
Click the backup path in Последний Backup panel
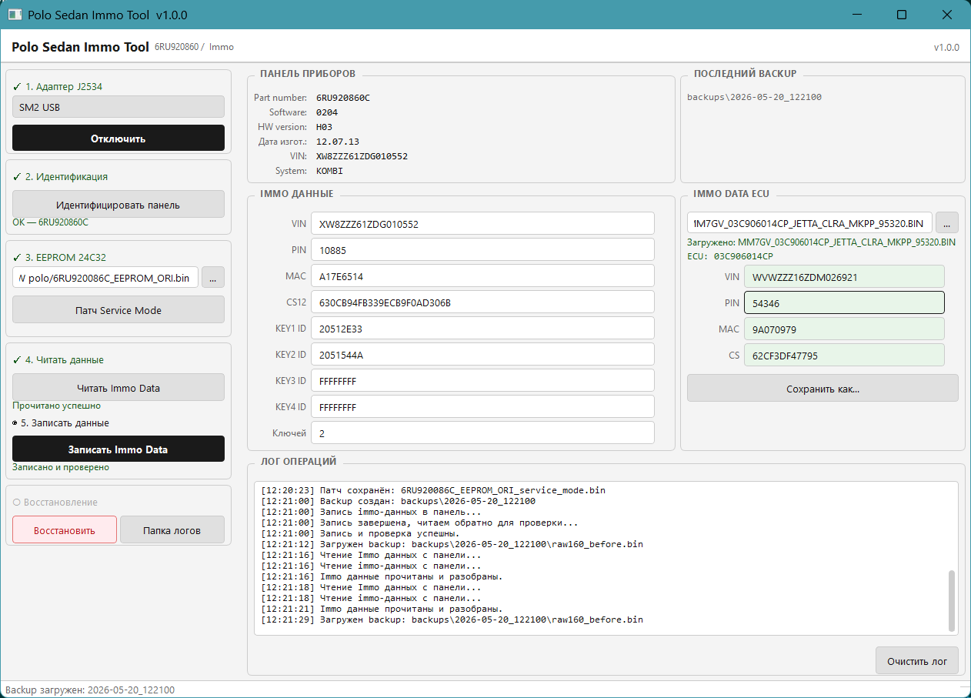click(754, 97)
